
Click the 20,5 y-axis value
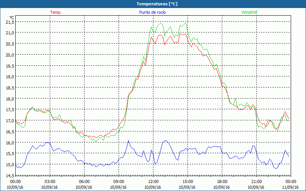coord(10,44)
